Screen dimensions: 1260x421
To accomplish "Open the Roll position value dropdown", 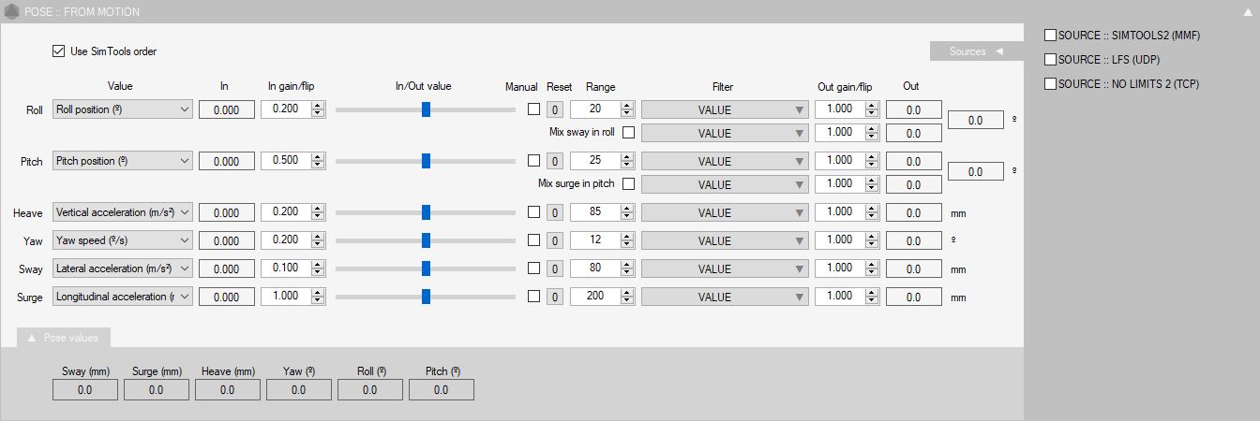I will click(123, 109).
